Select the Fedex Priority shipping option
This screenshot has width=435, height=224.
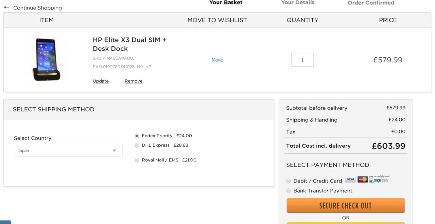[x=137, y=136]
